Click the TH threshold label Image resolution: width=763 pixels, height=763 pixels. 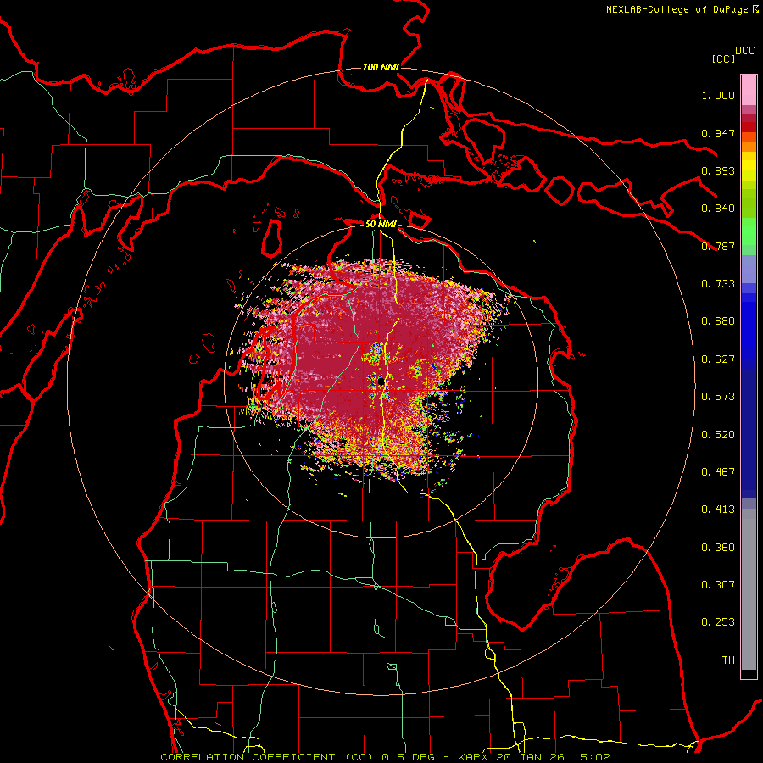tap(728, 660)
